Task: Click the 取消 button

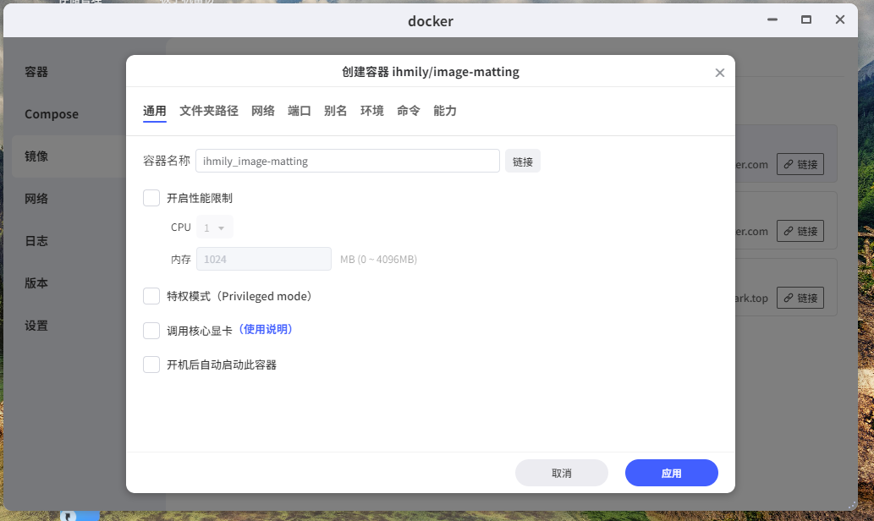Action: pos(562,473)
